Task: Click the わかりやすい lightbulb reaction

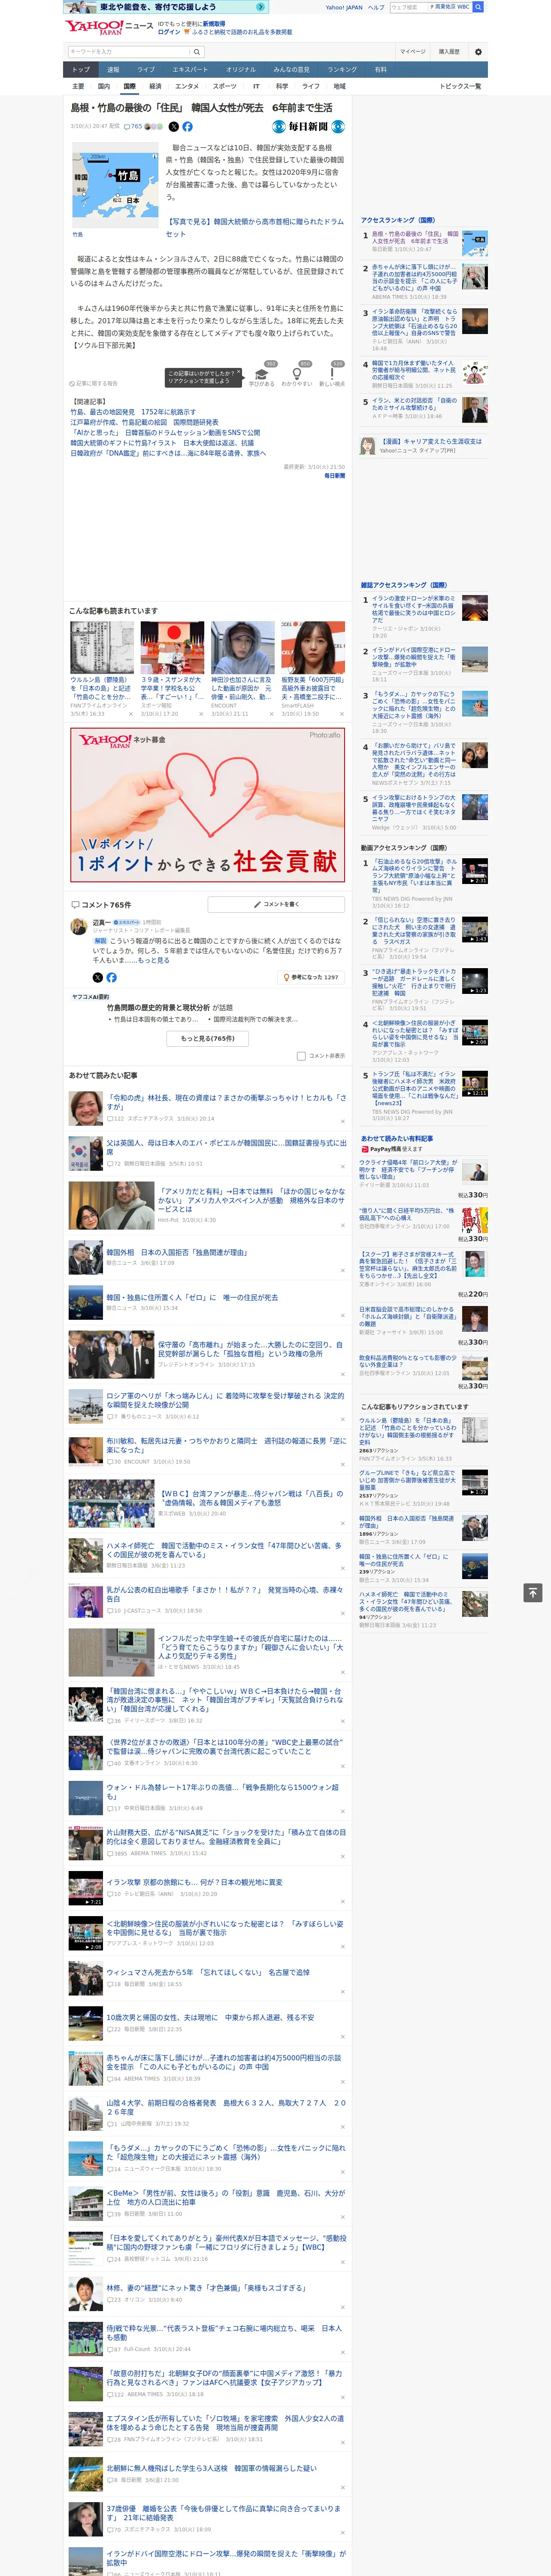Action: pos(297,376)
